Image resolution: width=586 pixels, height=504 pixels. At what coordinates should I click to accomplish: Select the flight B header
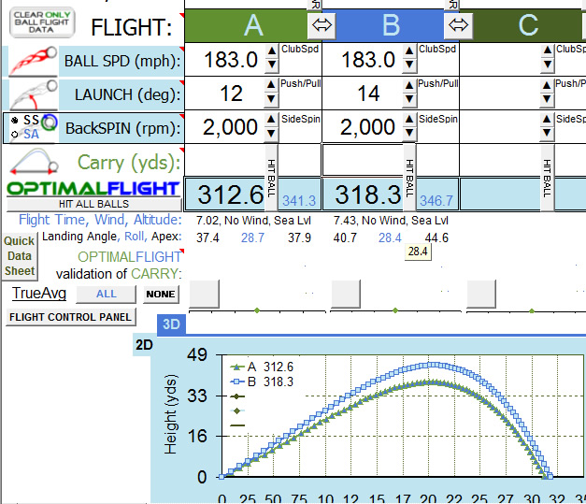coord(391,25)
